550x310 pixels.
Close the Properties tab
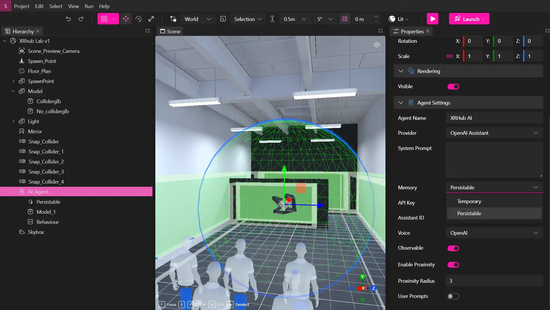[428, 31]
